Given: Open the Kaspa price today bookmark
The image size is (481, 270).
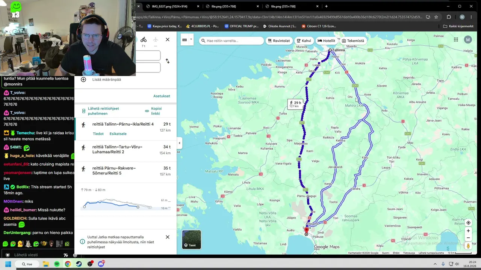Looking at the screenshot, I should point(165,26).
